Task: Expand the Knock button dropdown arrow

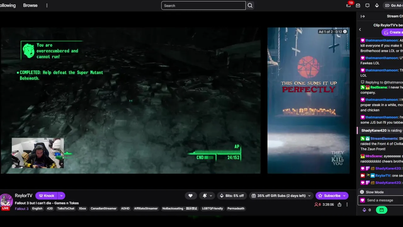Action: 61,195
